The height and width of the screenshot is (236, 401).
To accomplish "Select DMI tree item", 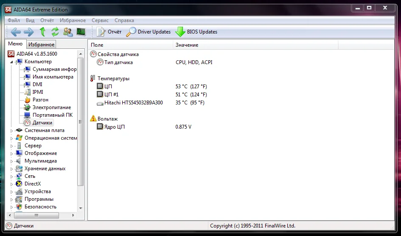I will tap(37, 84).
